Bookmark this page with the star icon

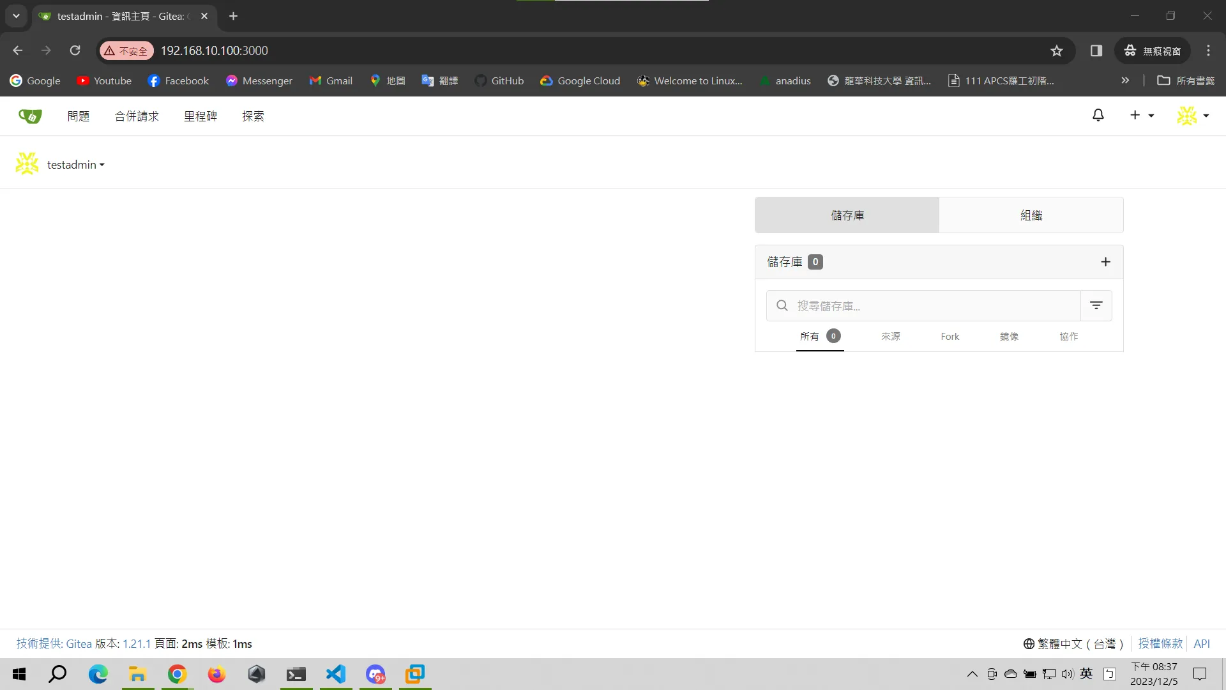click(1057, 50)
